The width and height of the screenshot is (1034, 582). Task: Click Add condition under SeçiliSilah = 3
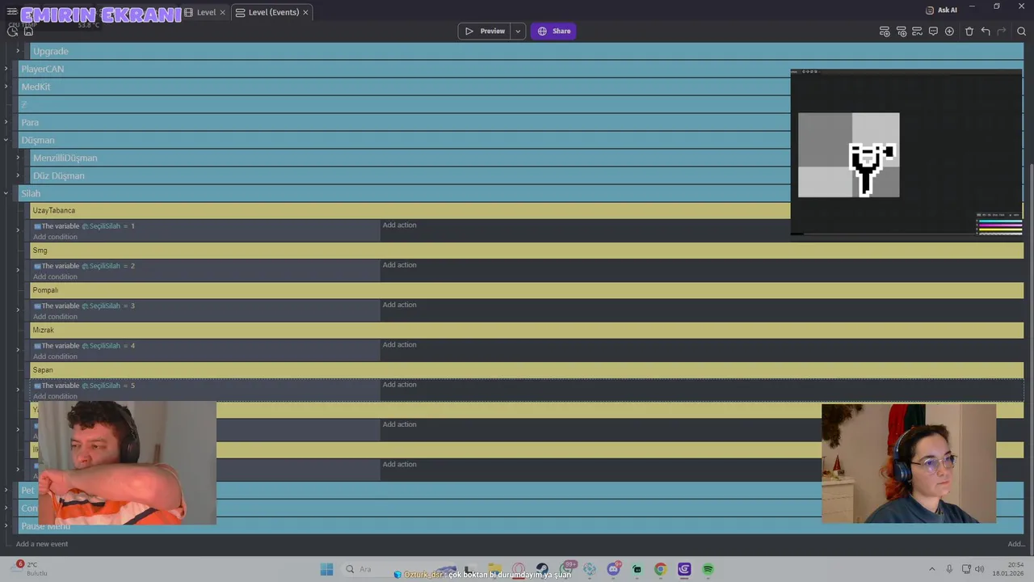(55, 317)
